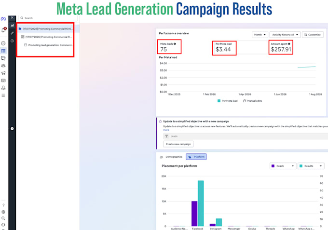Open the person profile icon in sidebar
The width and height of the screenshot is (328, 230).
pyautogui.click(x=3, y=88)
